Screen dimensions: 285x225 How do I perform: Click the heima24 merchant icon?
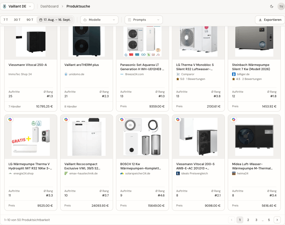click(234, 173)
